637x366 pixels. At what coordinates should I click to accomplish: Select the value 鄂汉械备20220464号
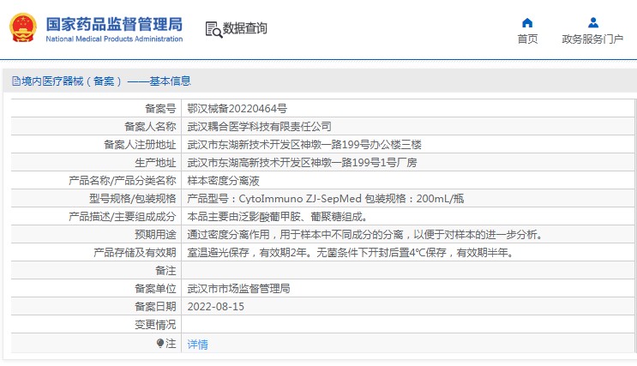[x=237, y=109]
